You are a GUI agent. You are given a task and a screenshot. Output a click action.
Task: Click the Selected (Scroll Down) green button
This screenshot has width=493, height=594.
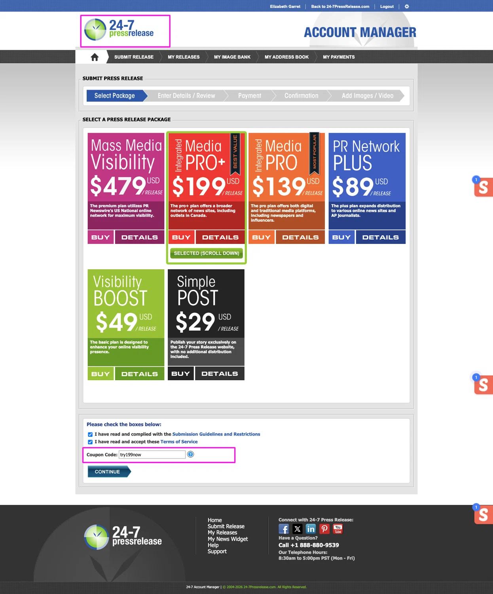point(207,253)
